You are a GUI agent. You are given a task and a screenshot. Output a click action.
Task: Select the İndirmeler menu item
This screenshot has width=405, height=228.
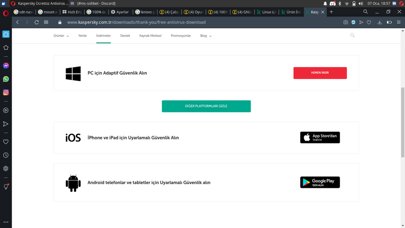103,36
